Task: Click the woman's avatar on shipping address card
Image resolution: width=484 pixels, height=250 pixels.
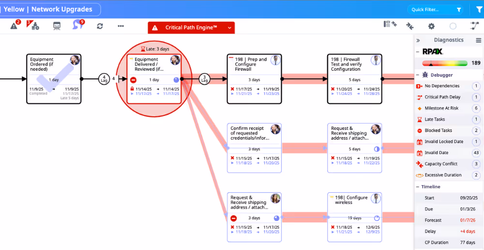Action: (x=276, y=198)
